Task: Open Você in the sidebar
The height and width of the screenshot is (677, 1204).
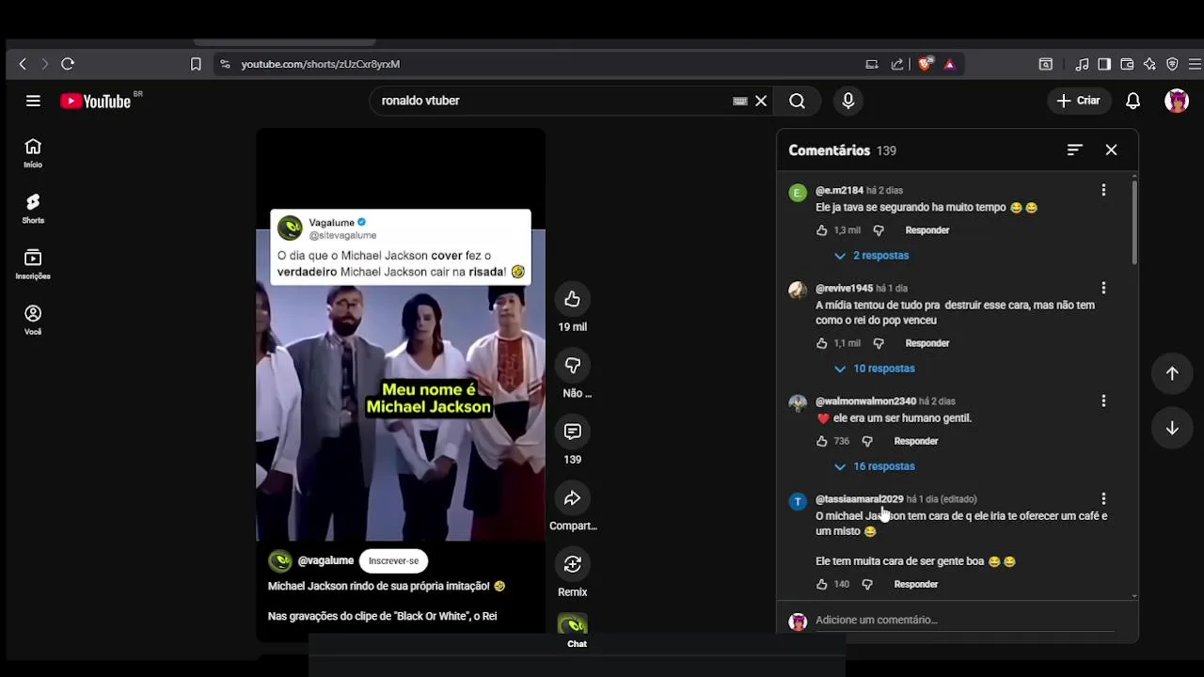Action: pyautogui.click(x=33, y=320)
